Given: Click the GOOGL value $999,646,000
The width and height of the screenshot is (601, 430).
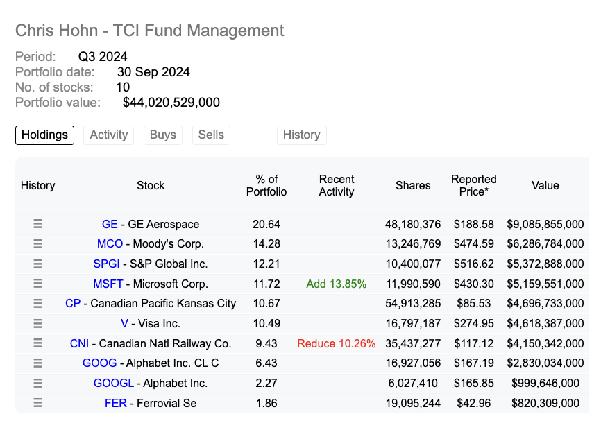Looking at the screenshot, I should 545,383.
